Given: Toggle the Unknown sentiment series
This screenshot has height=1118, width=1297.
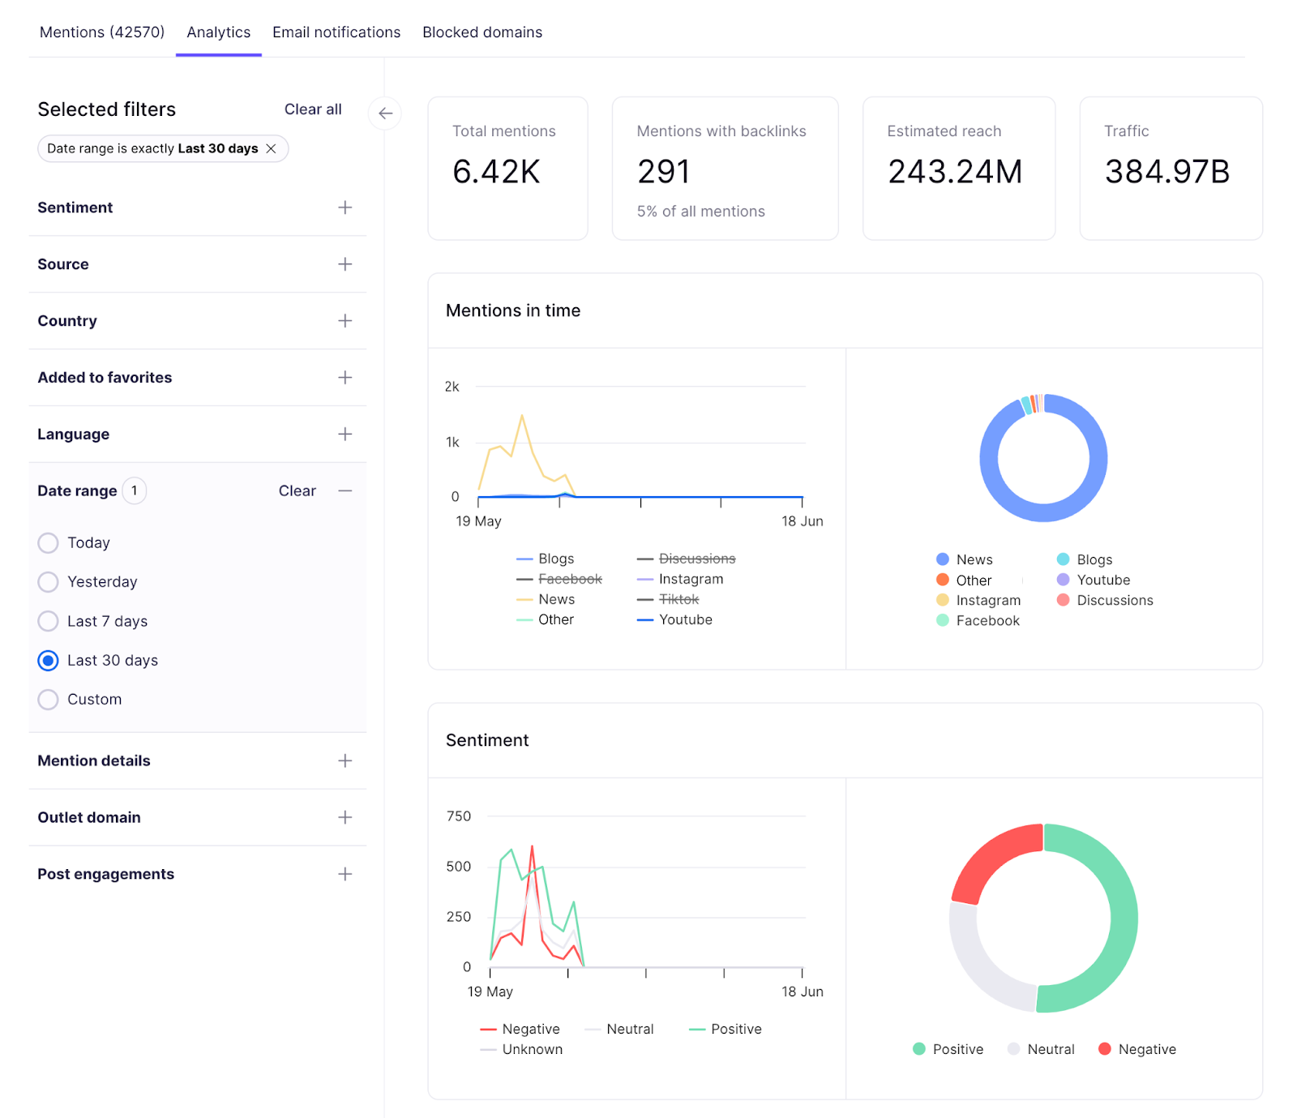Looking at the screenshot, I should (x=532, y=1048).
